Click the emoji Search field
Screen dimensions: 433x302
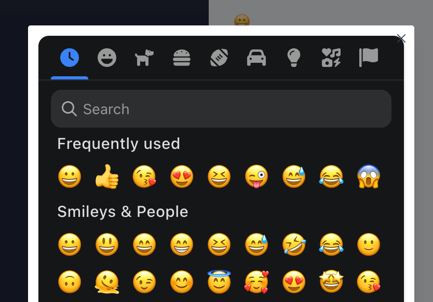[x=221, y=109]
